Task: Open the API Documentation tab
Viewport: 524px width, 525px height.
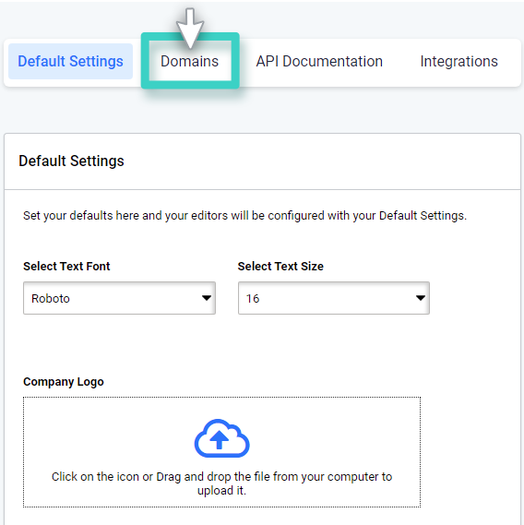Action: pyautogui.click(x=319, y=61)
